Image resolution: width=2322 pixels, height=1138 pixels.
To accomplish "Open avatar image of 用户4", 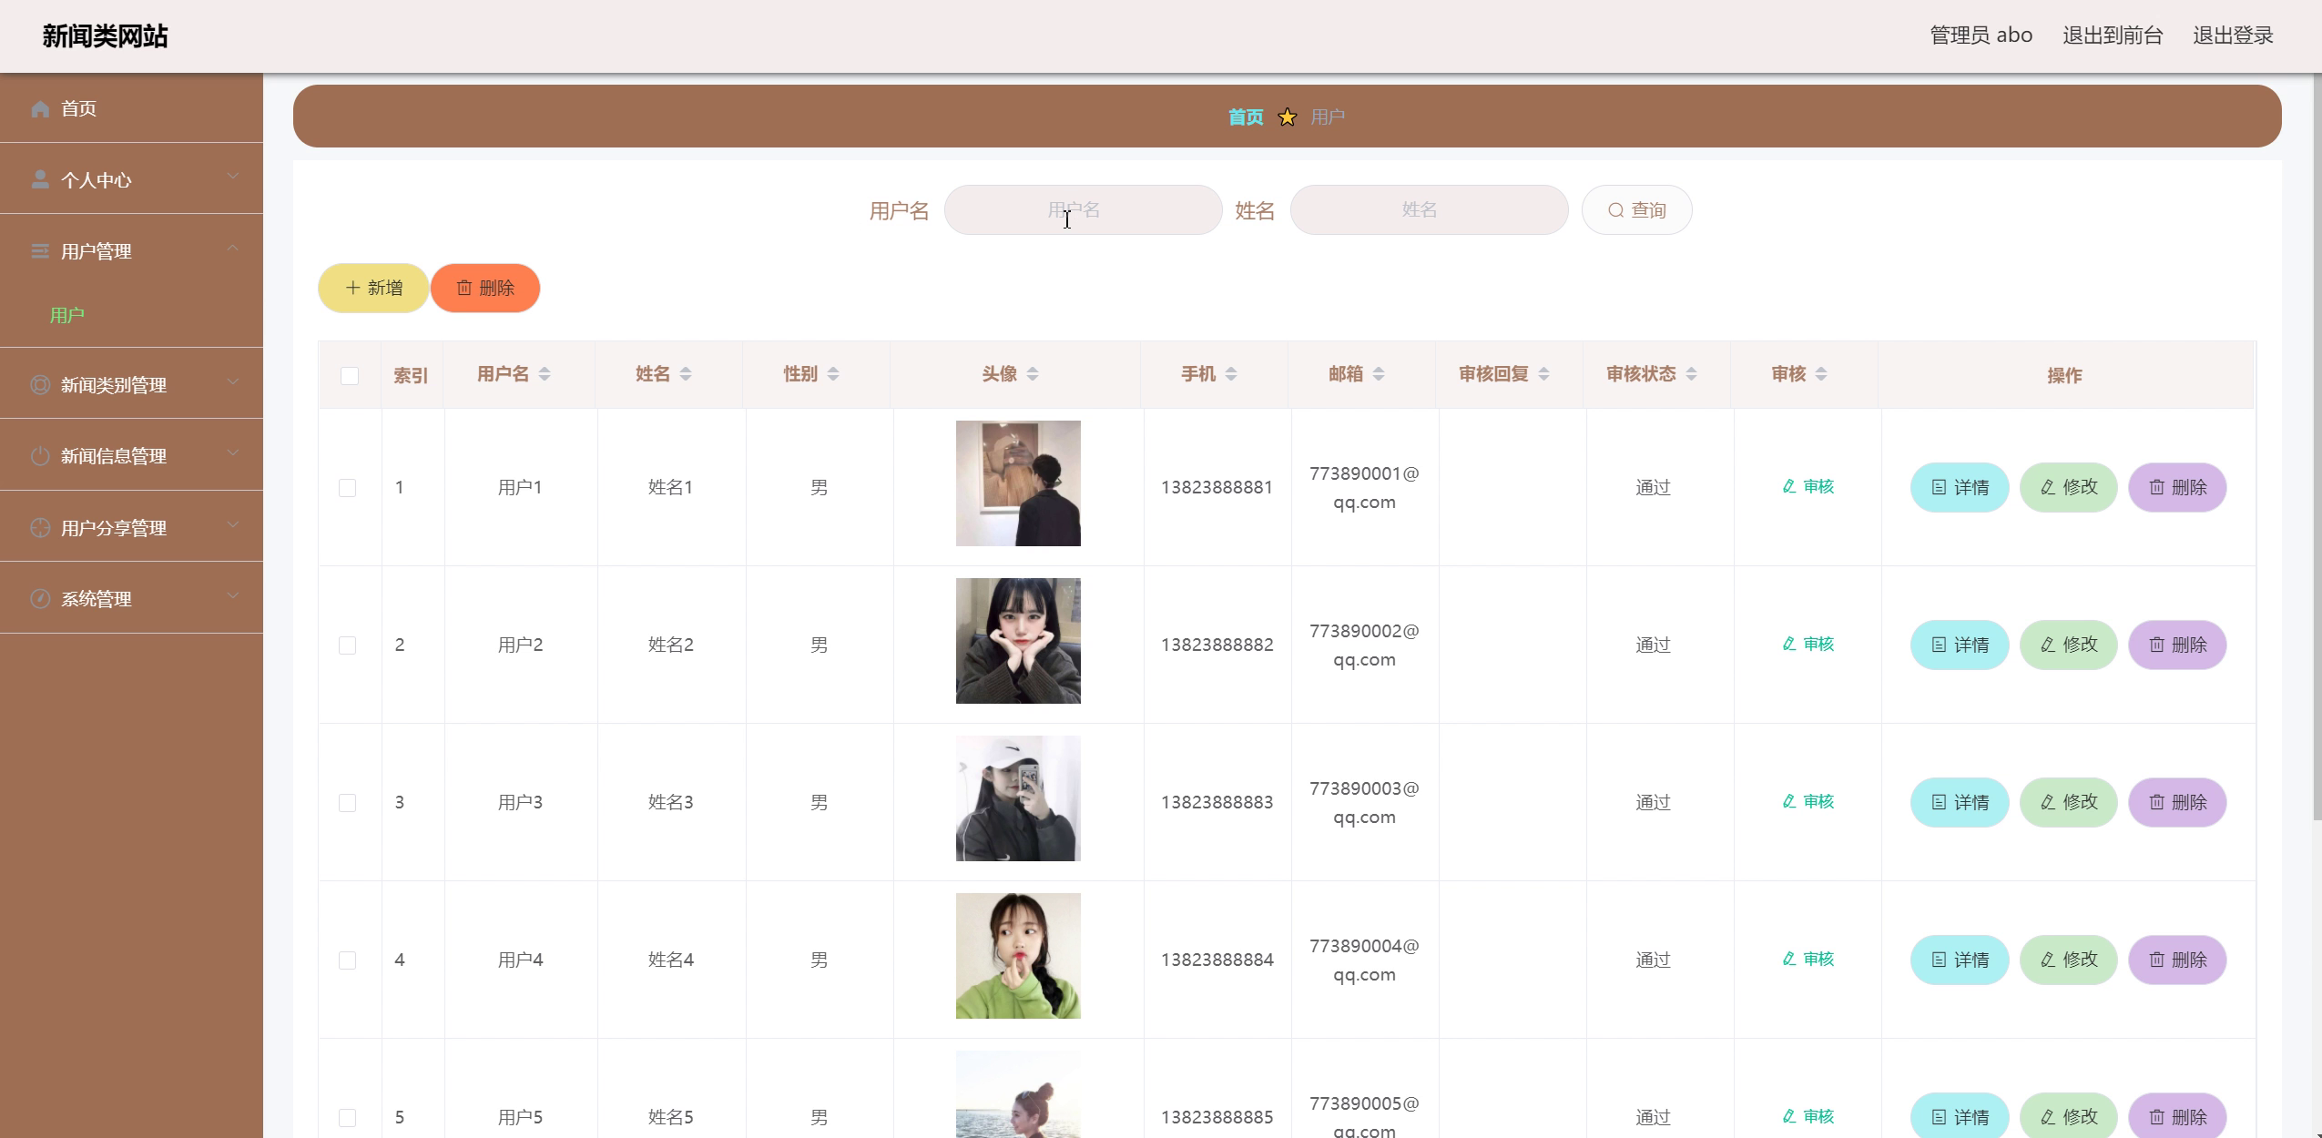I will click(1018, 956).
